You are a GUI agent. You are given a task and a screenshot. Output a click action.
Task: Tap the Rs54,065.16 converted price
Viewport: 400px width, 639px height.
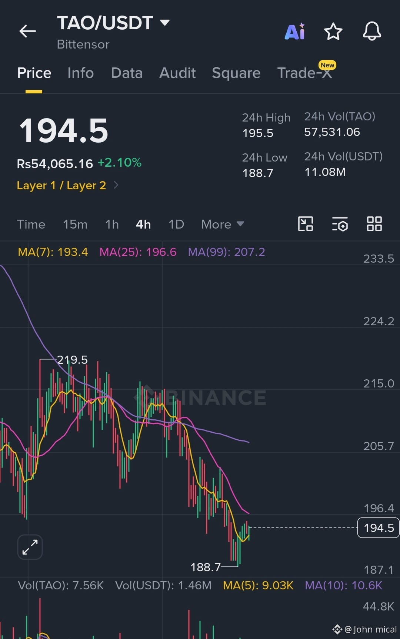tap(55, 163)
